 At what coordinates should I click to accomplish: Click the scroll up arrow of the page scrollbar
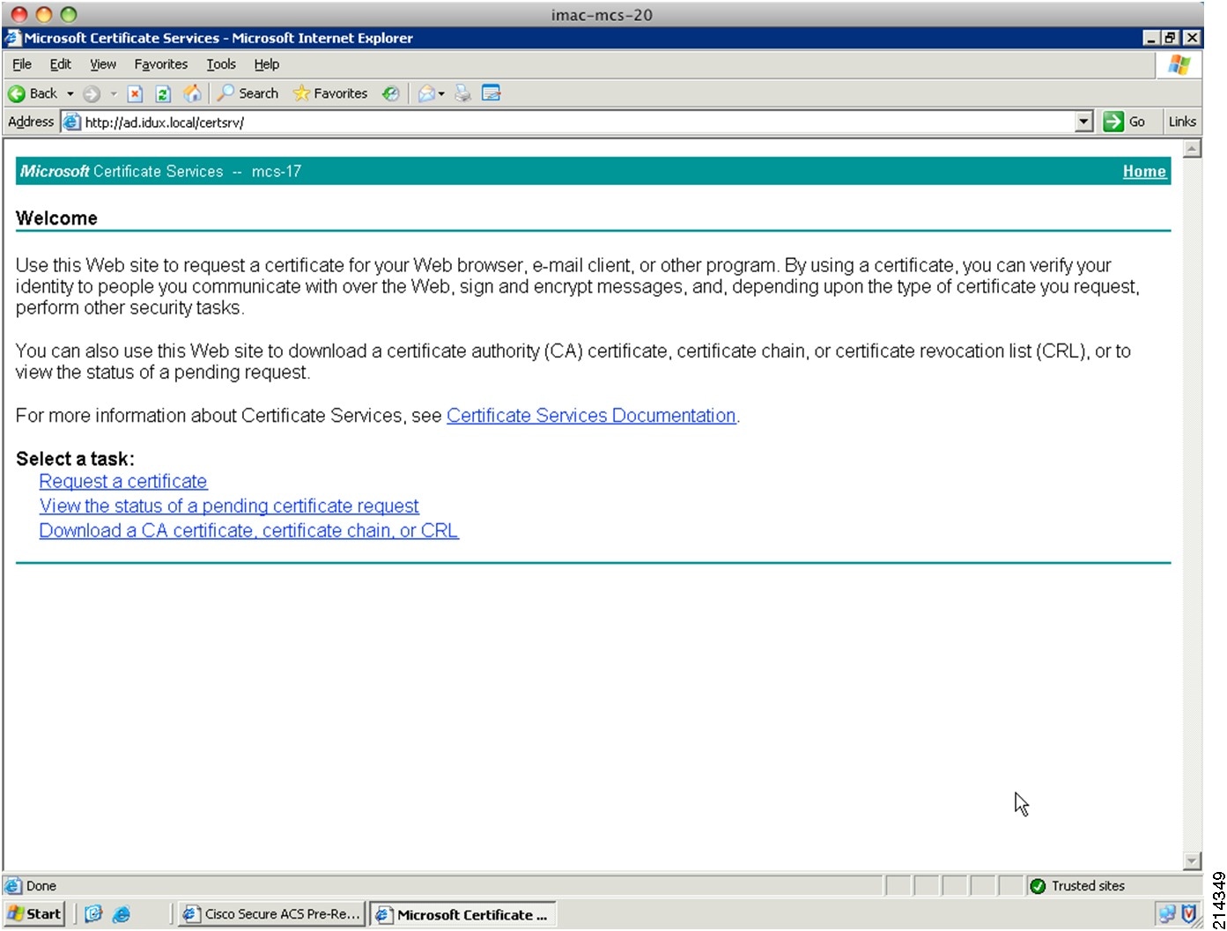coord(1192,148)
